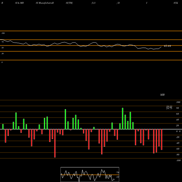182x182 pixels.
Task: Click the RSI value label 45.44
Action: coord(167,46)
